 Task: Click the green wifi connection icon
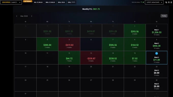click(141, 2)
